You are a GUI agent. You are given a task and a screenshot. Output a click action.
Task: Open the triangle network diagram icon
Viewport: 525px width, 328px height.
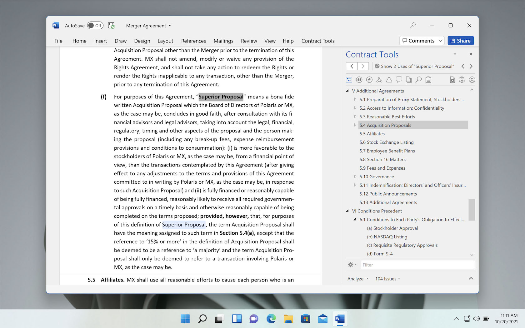(379, 80)
